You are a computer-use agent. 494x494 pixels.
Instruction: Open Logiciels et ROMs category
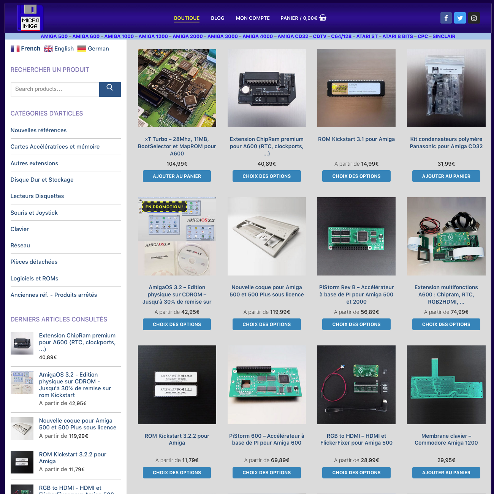coord(34,279)
